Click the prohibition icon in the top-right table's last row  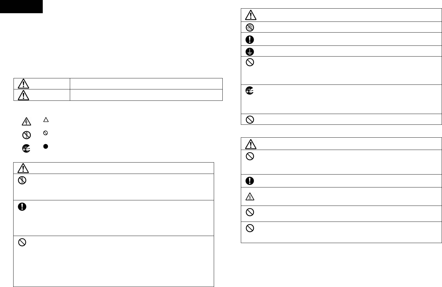(x=250, y=120)
